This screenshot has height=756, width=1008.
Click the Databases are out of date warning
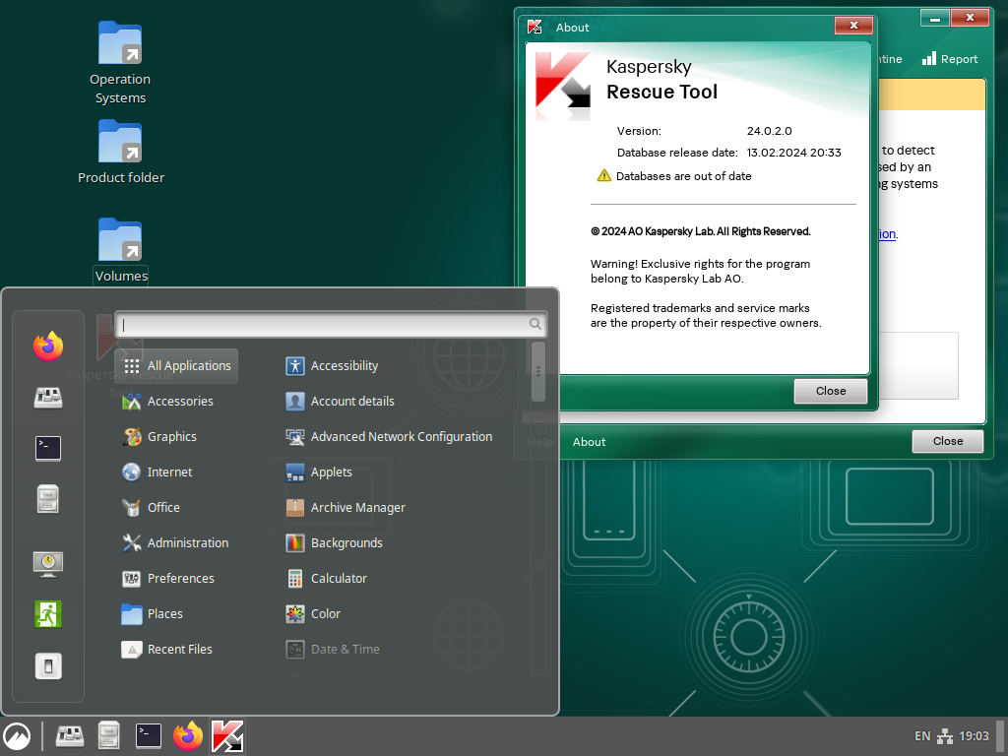[x=674, y=175]
